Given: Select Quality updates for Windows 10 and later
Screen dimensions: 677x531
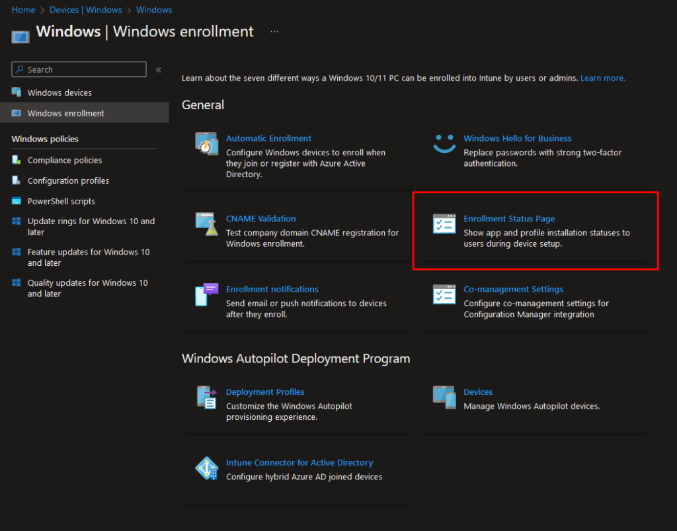Looking at the screenshot, I should [x=84, y=288].
